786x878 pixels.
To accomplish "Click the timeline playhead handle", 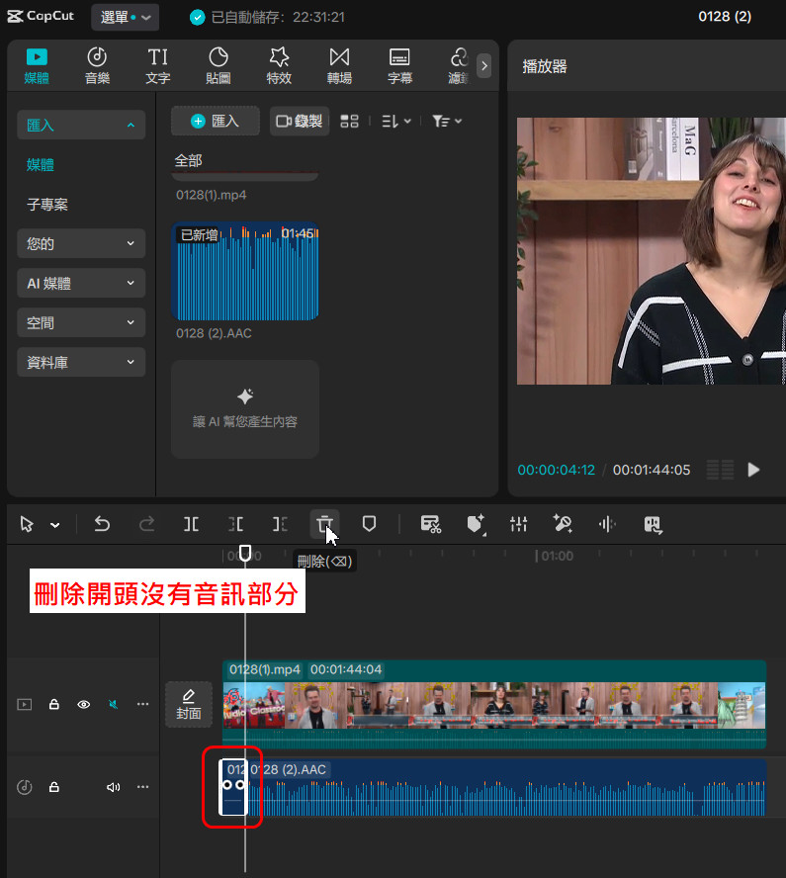I will [x=245, y=553].
